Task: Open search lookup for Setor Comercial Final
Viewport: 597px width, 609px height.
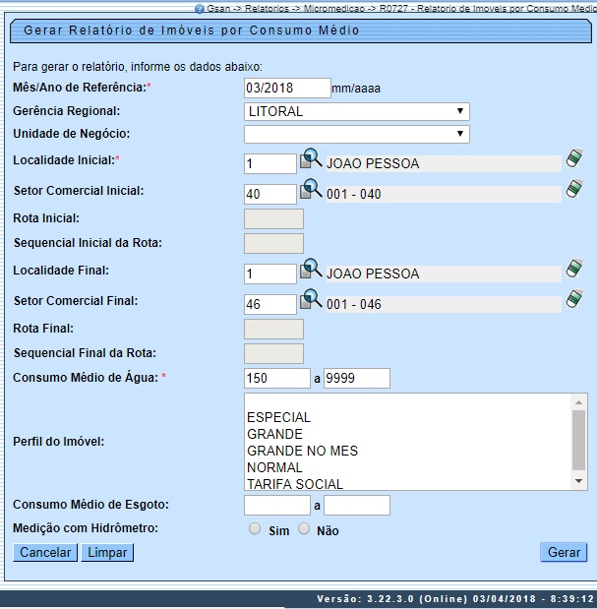Action: click(311, 299)
